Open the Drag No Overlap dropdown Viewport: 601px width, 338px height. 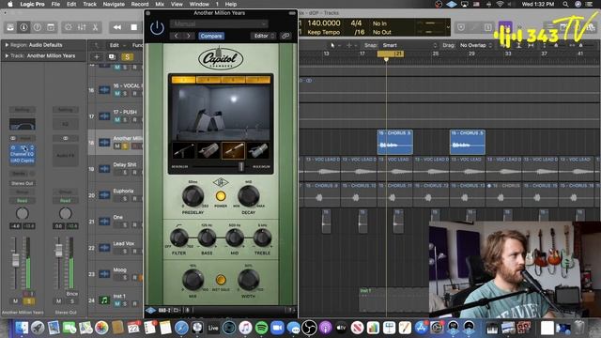[476, 45]
